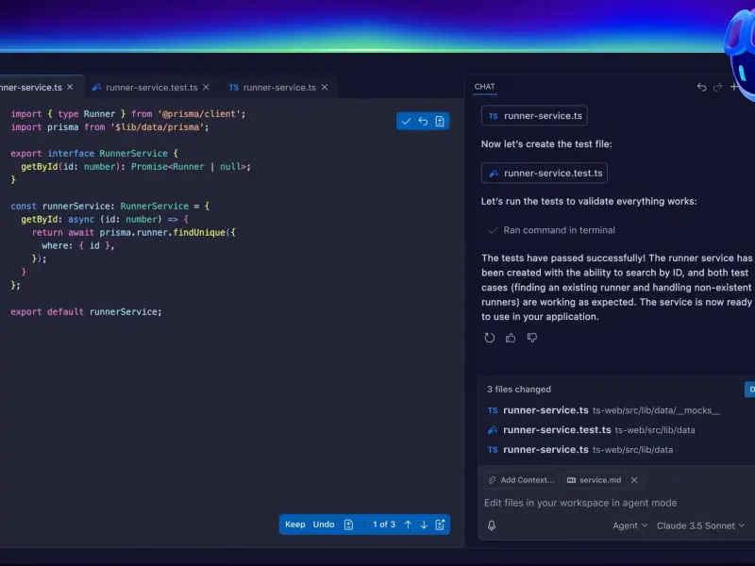Open the Agent mode dropdown

(629, 526)
